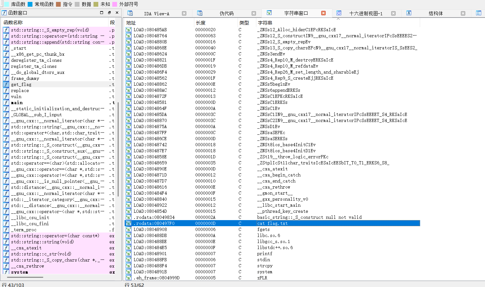
Task: Switch to the IDA View-A tab
Action: pyautogui.click(x=156, y=13)
